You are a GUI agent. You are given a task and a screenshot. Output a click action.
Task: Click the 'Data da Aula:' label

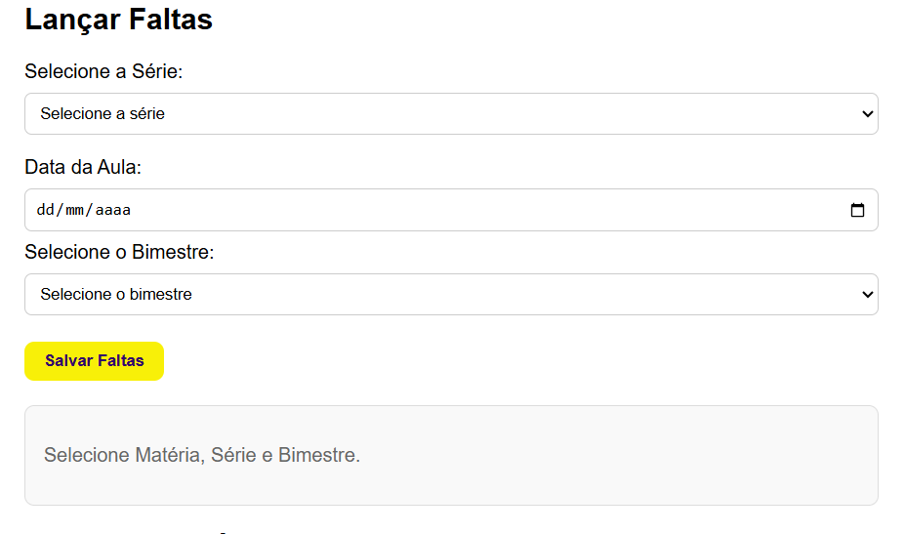pos(83,167)
